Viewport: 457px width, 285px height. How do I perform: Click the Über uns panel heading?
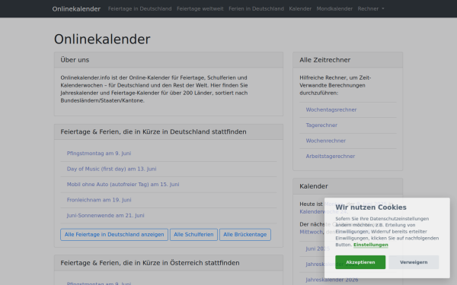75,60
